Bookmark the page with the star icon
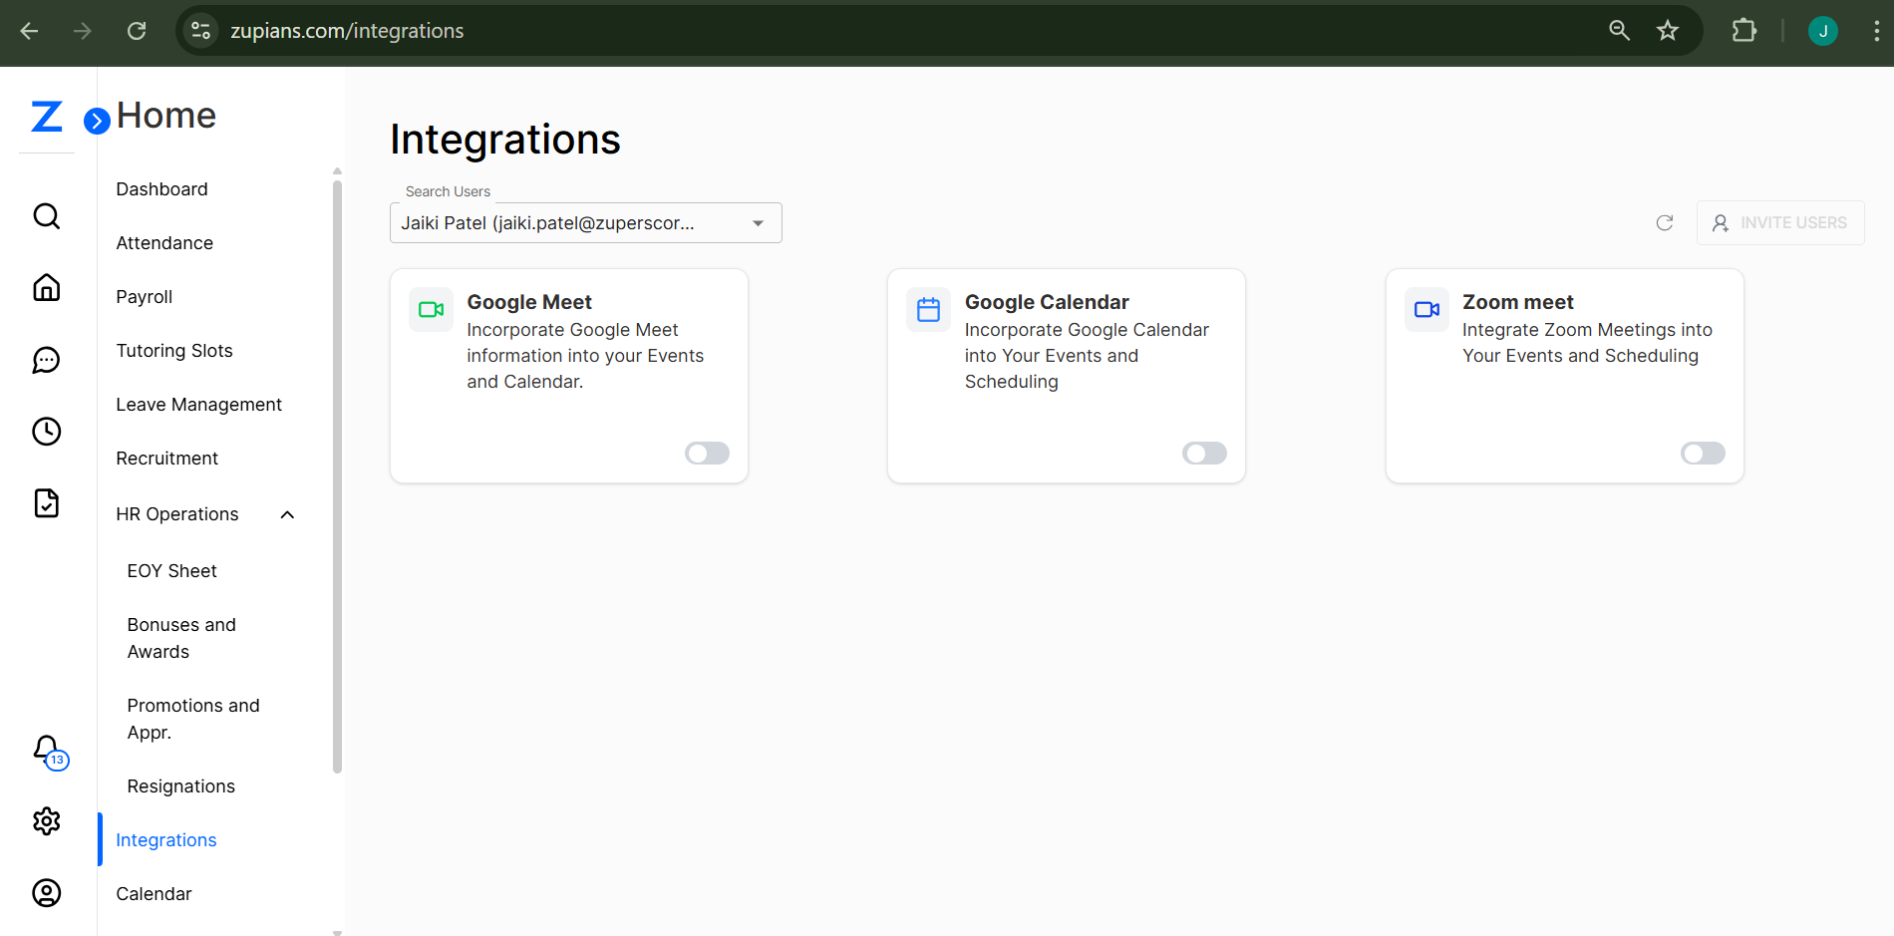This screenshot has height=936, width=1894. 1668,30
